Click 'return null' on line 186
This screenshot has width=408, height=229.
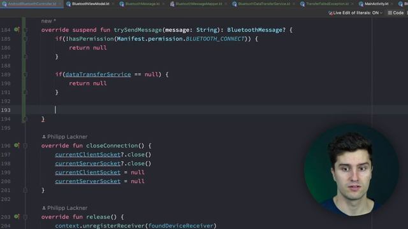coord(88,48)
